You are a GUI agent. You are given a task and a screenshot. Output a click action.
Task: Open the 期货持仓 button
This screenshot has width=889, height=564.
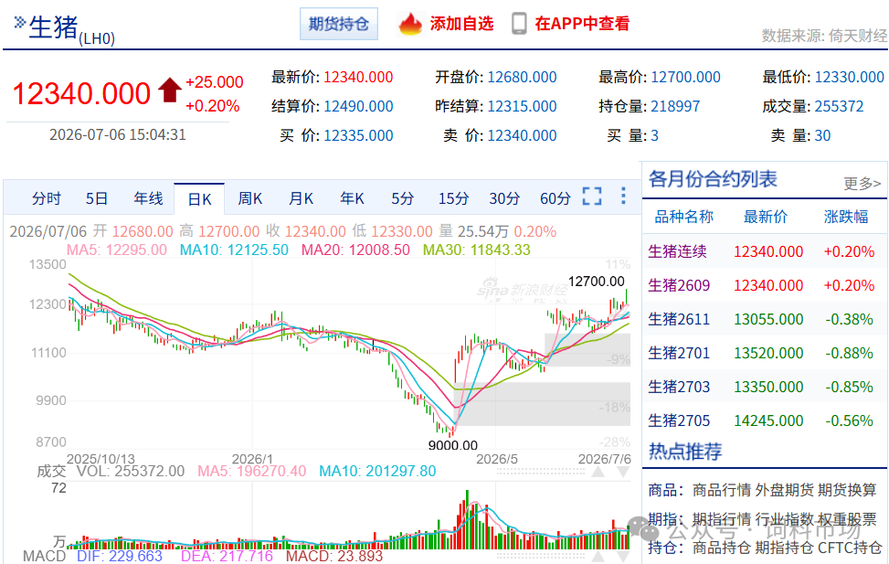coord(338,24)
